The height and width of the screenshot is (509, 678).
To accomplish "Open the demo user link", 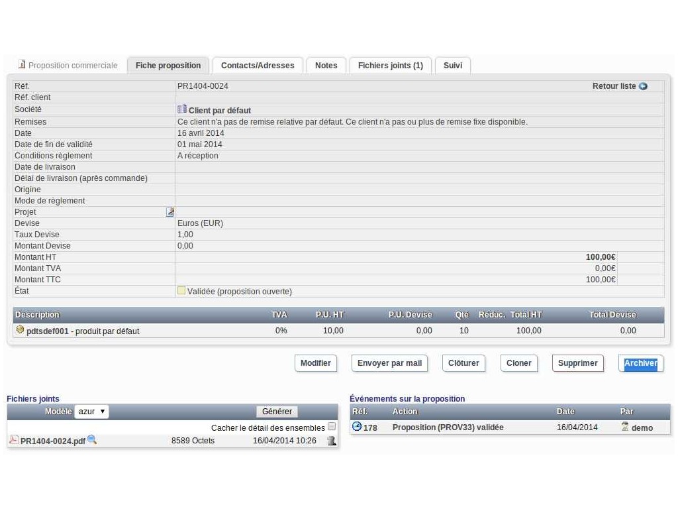I will (x=642, y=427).
